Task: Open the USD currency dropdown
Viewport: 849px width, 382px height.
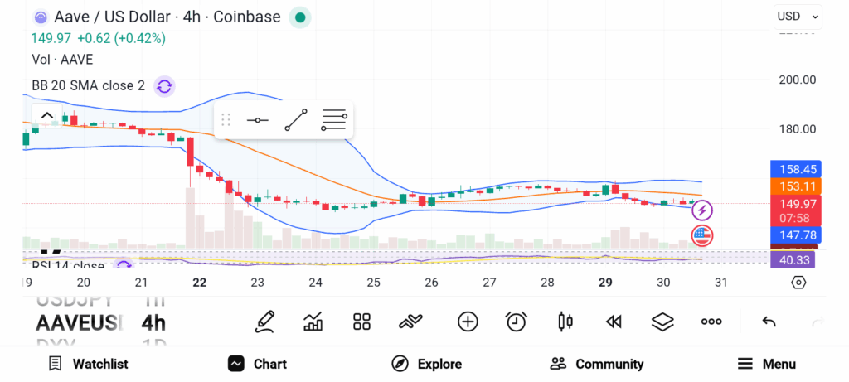Action: click(798, 17)
